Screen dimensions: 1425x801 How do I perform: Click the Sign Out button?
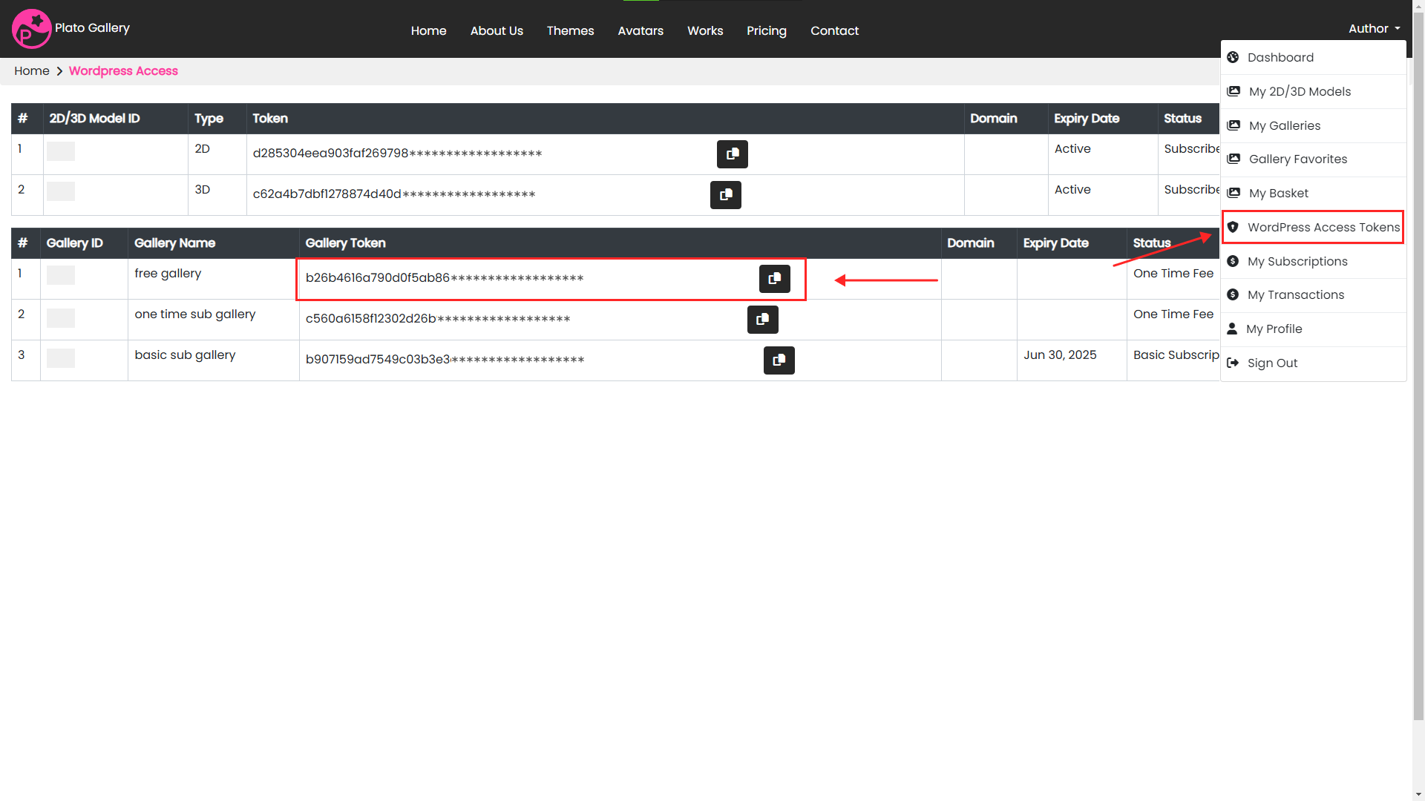pyautogui.click(x=1272, y=363)
